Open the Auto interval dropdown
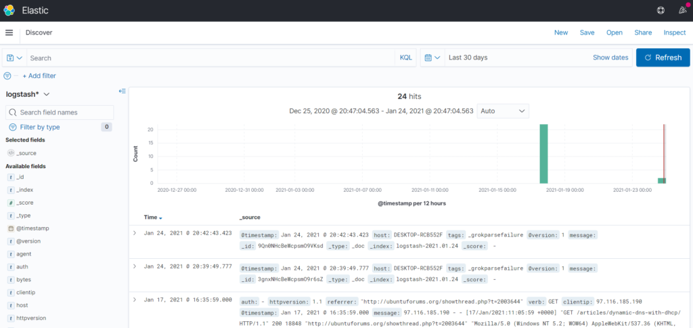 (503, 110)
